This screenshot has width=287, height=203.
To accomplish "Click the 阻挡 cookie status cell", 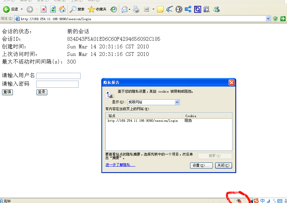I will 188,121.
